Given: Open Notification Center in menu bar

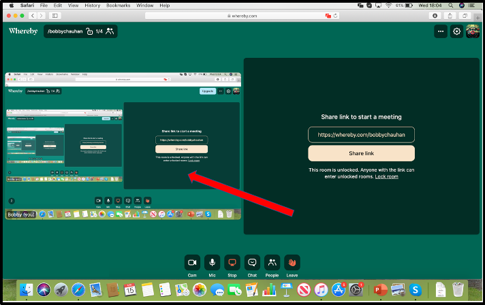Looking at the screenshot, I should point(471,5).
